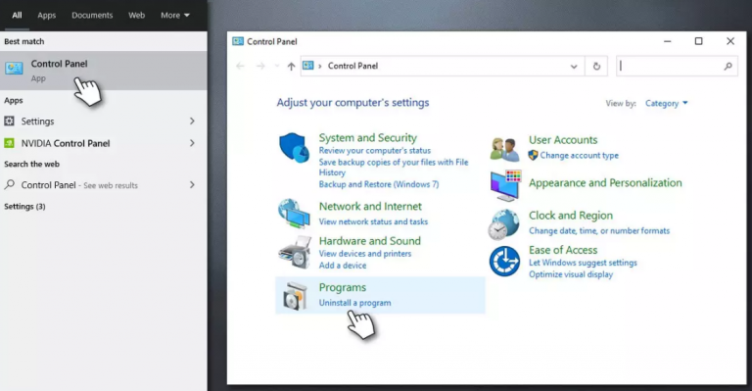Click Uninstall a program
Screen dimensions: 752x391
point(354,303)
